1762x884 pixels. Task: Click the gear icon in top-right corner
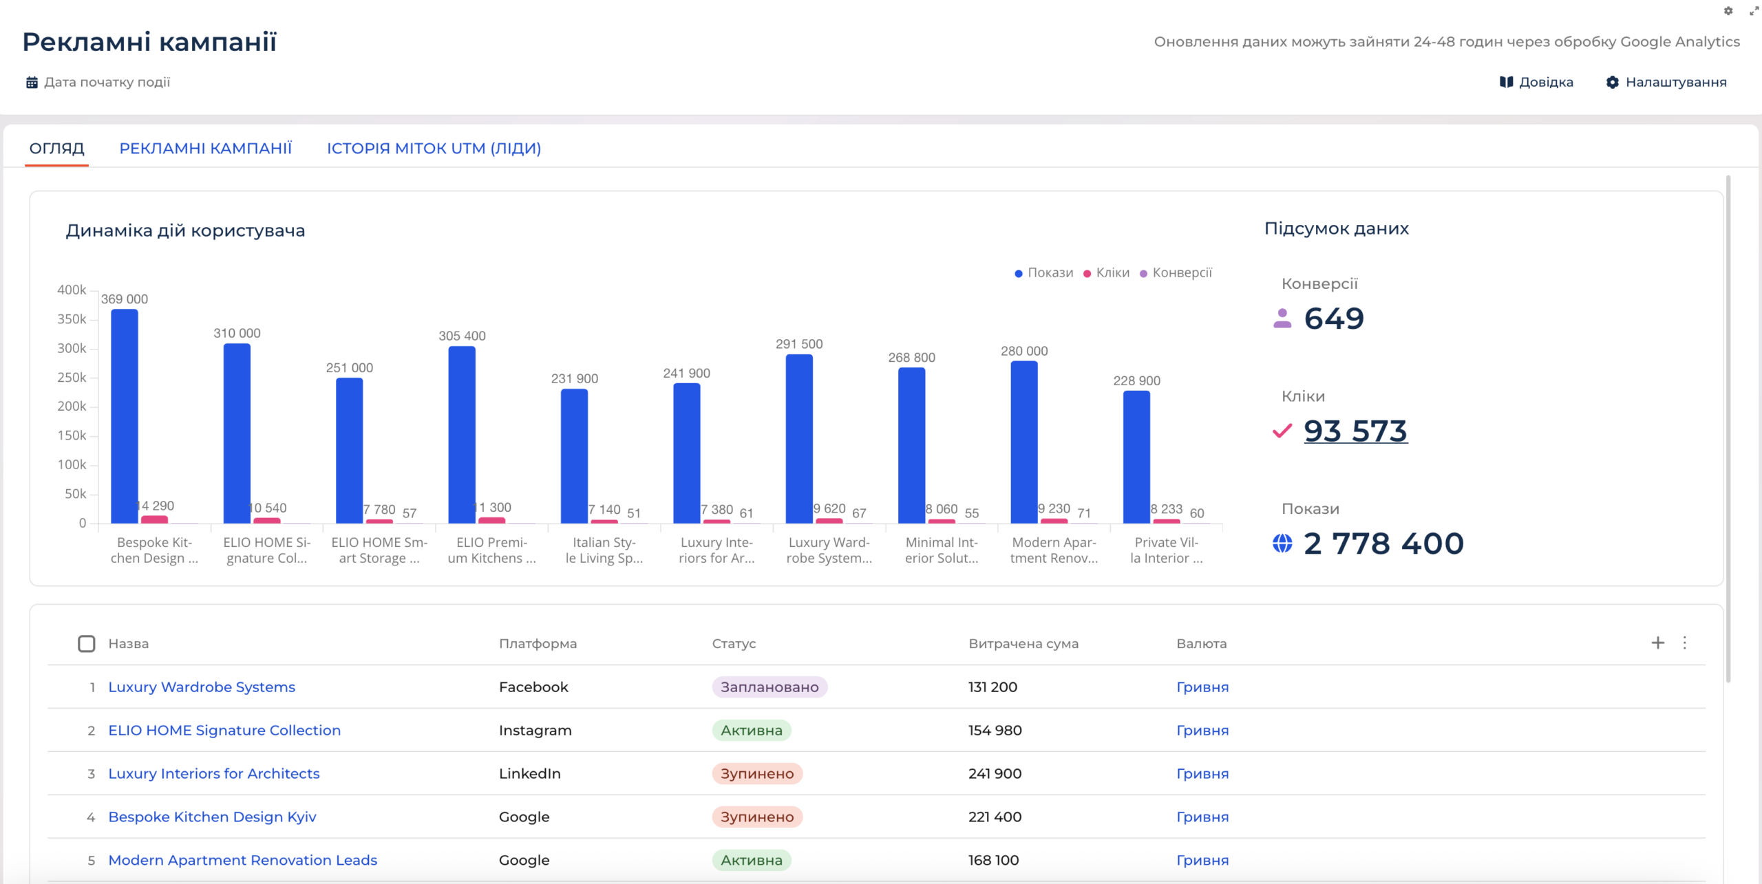(x=1728, y=10)
